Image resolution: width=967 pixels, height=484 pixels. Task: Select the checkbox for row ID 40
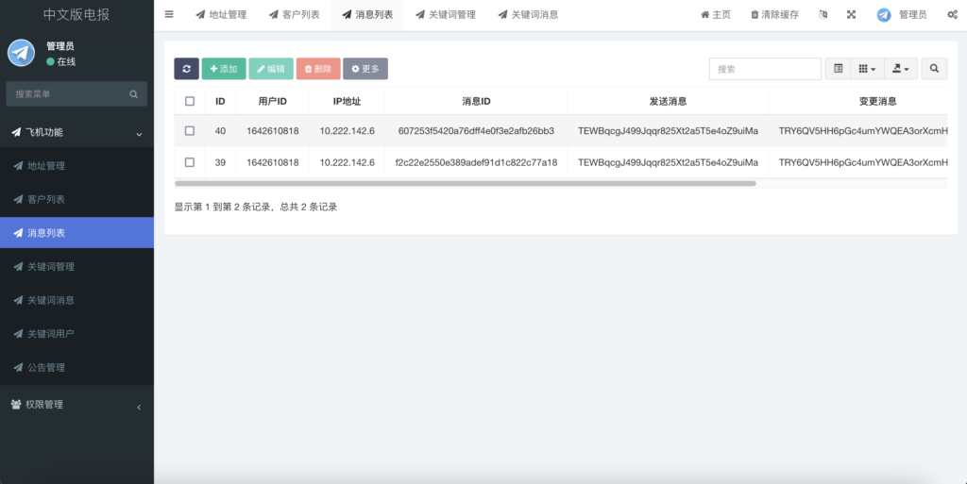[x=190, y=131]
